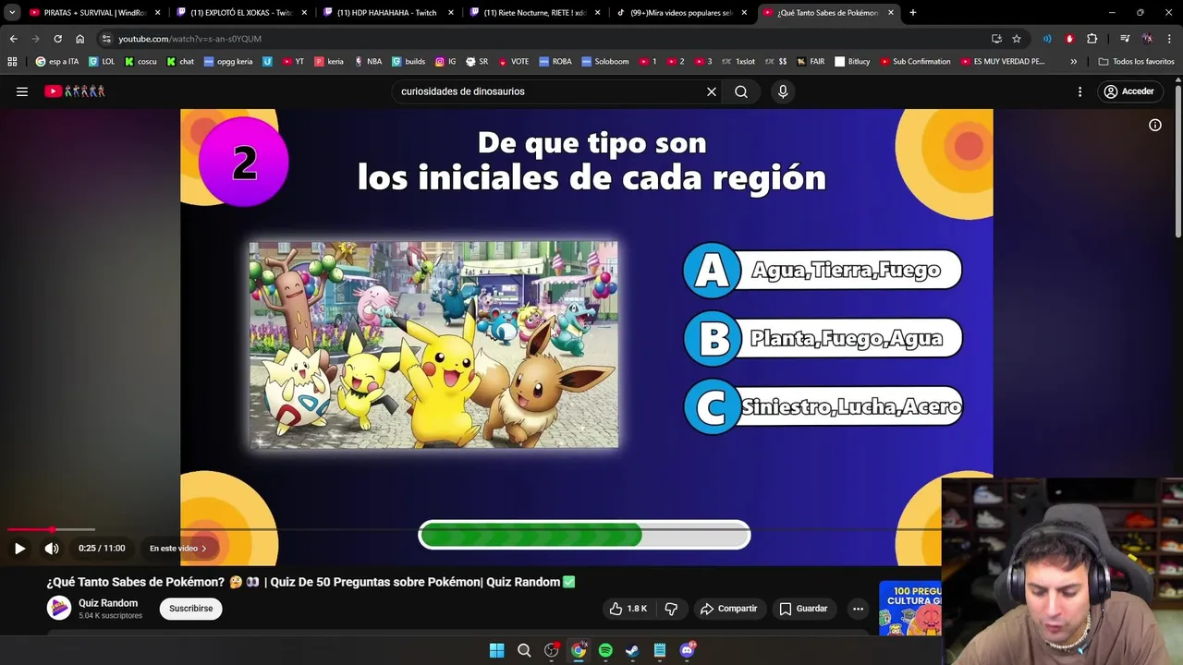Close the active Qué Tanto Sabes tab
The height and width of the screenshot is (665, 1183).
[x=891, y=13]
